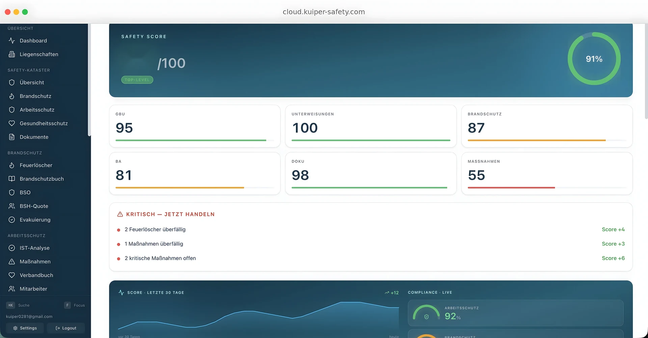Click the trend arrow icon next to +12
The image size is (648, 338).
pyautogui.click(x=387, y=293)
